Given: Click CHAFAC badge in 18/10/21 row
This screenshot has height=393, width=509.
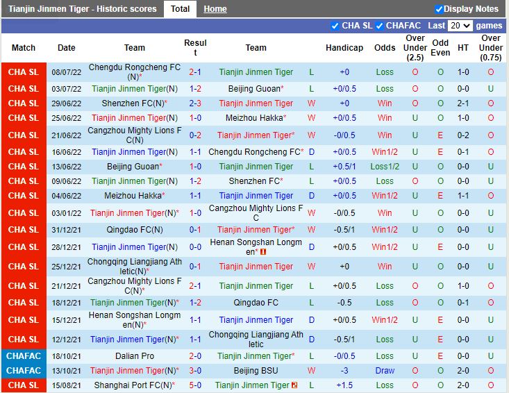Looking at the screenshot, I should 24,356.
